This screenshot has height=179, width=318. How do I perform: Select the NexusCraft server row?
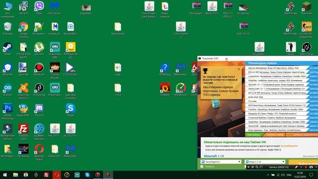[277, 126]
